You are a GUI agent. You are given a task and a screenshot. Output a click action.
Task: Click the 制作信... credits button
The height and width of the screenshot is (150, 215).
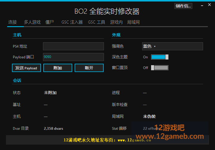(x=183, y=6)
